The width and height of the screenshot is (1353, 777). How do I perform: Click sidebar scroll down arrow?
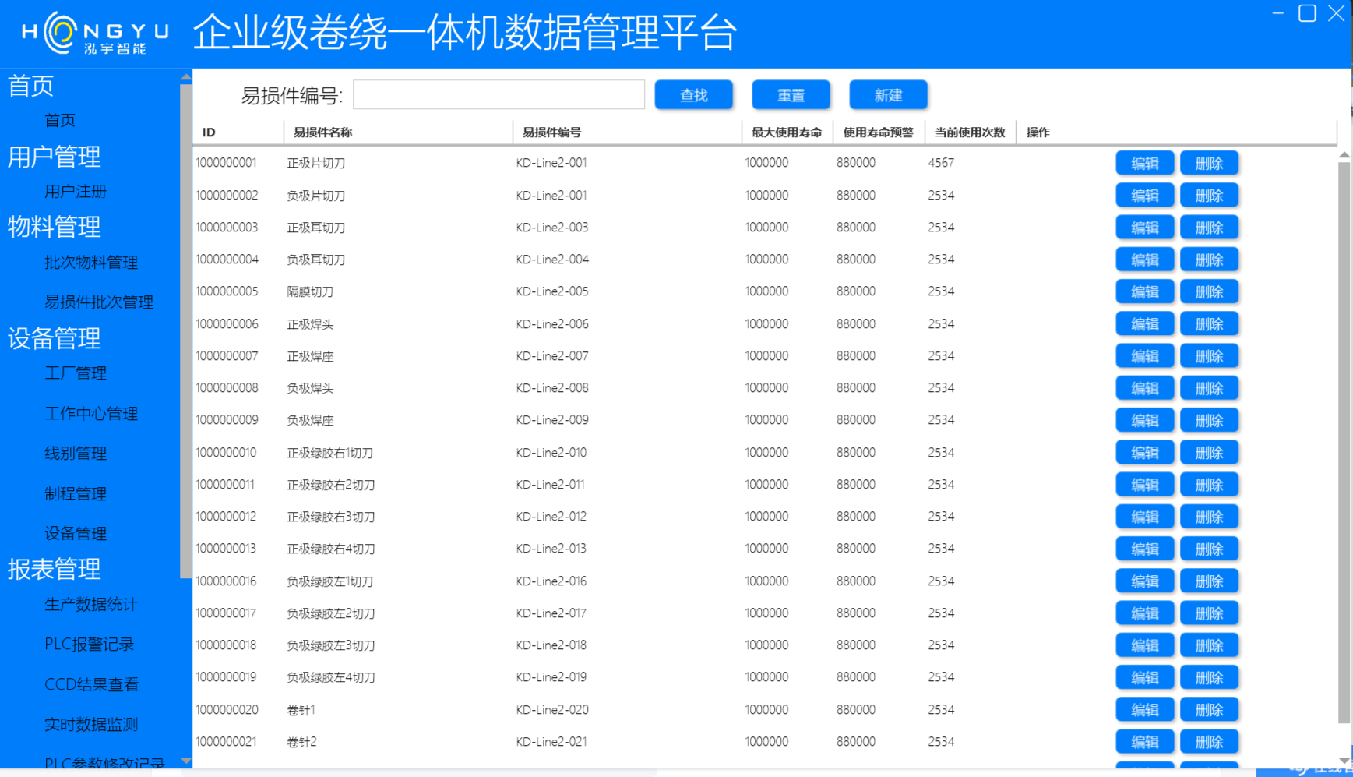tap(185, 761)
